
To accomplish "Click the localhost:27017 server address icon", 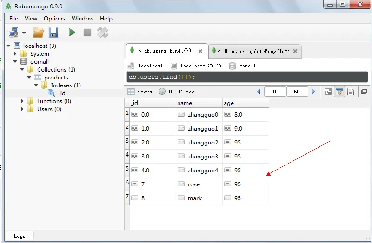I will pyautogui.click(x=173, y=66).
